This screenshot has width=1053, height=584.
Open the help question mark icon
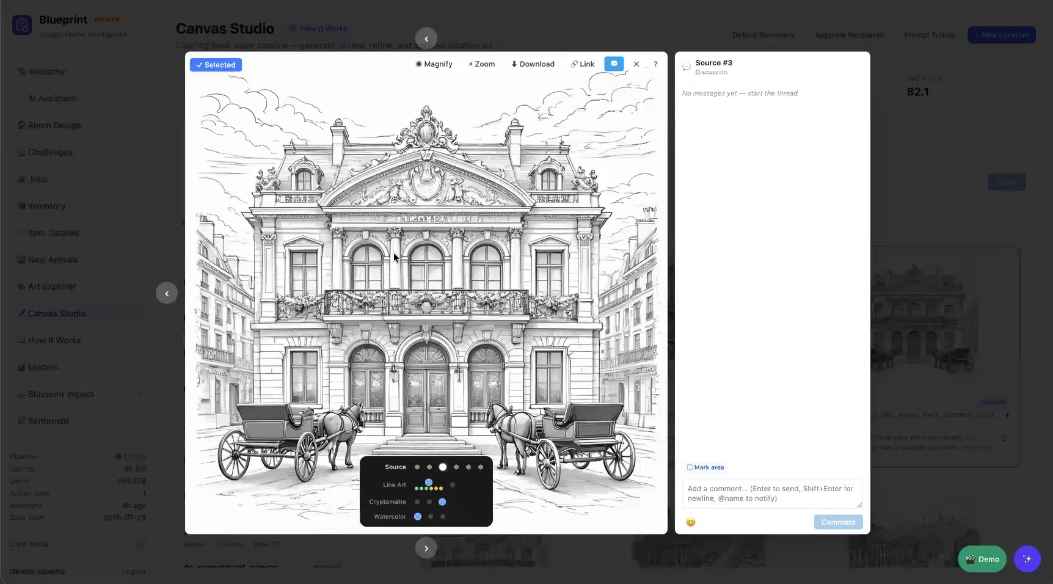coord(655,64)
